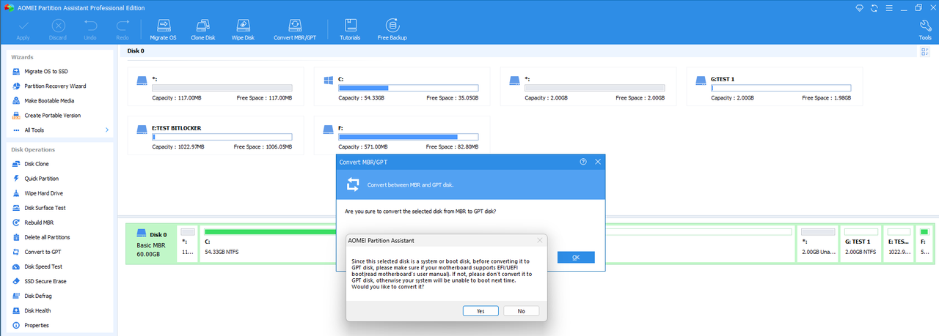The width and height of the screenshot is (939, 336).
Task: Select the C: partition card
Action: click(x=401, y=87)
